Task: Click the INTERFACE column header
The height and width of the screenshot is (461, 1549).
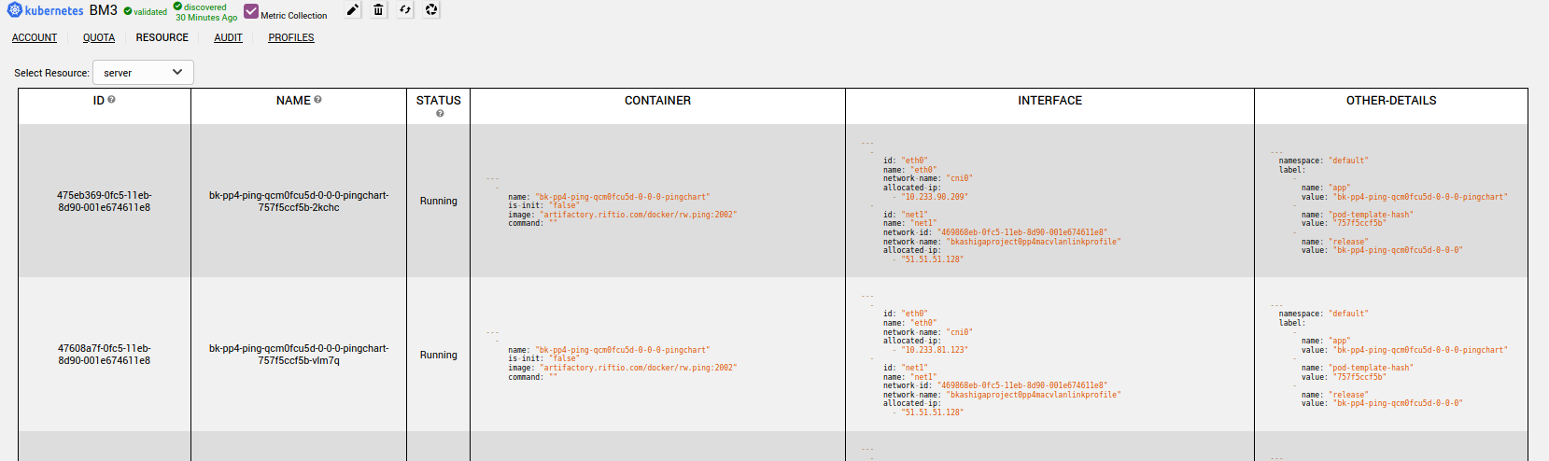Action: (1049, 101)
